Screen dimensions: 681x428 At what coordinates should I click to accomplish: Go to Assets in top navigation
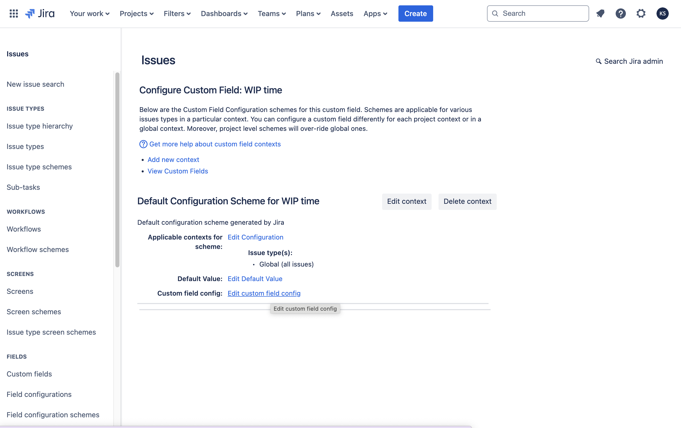point(342,14)
